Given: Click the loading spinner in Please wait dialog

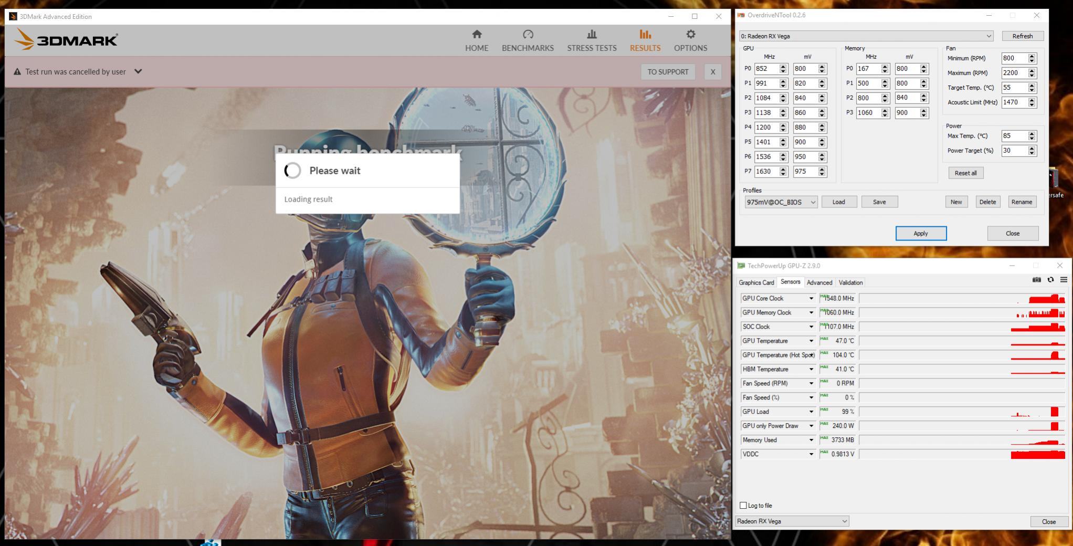Looking at the screenshot, I should (292, 171).
